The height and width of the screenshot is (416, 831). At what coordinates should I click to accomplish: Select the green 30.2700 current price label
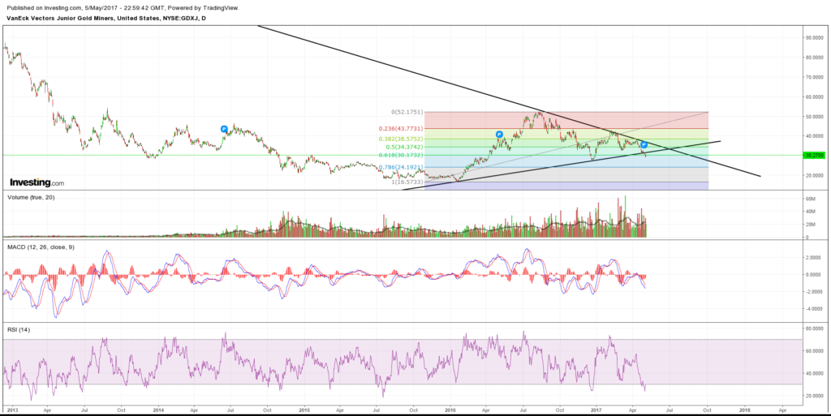click(813, 156)
